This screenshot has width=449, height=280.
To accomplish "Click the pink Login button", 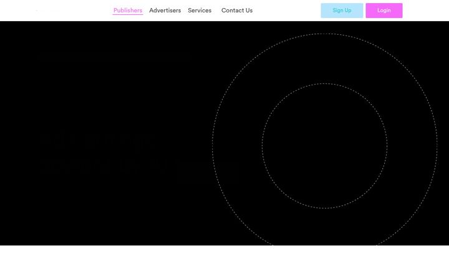I will [x=384, y=11].
